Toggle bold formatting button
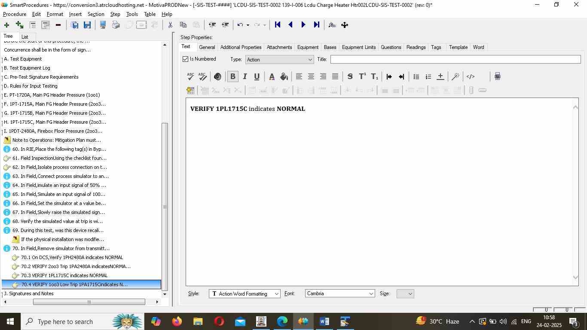Screen dimensions: 587x330 pos(232,76)
